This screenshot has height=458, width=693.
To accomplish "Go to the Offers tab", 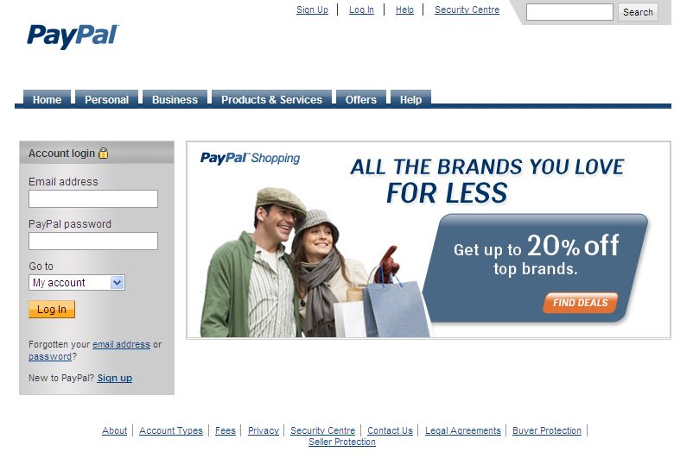I will pos(361,99).
